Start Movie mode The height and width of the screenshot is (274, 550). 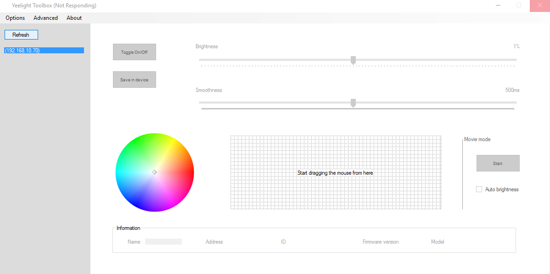coord(498,163)
